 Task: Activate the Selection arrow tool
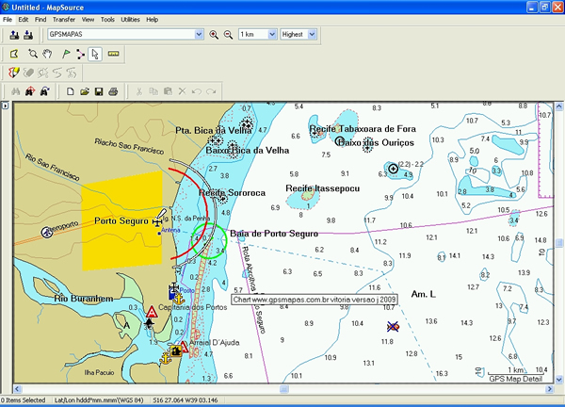point(95,54)
